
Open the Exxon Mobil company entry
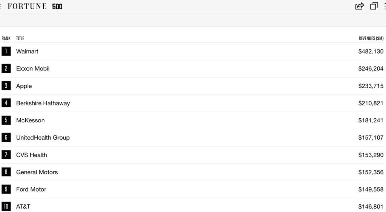coord(33,69)
